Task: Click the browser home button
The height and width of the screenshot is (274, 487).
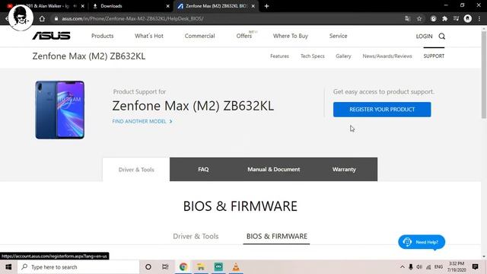Action: pyautogui.click(x=42, y=18)
